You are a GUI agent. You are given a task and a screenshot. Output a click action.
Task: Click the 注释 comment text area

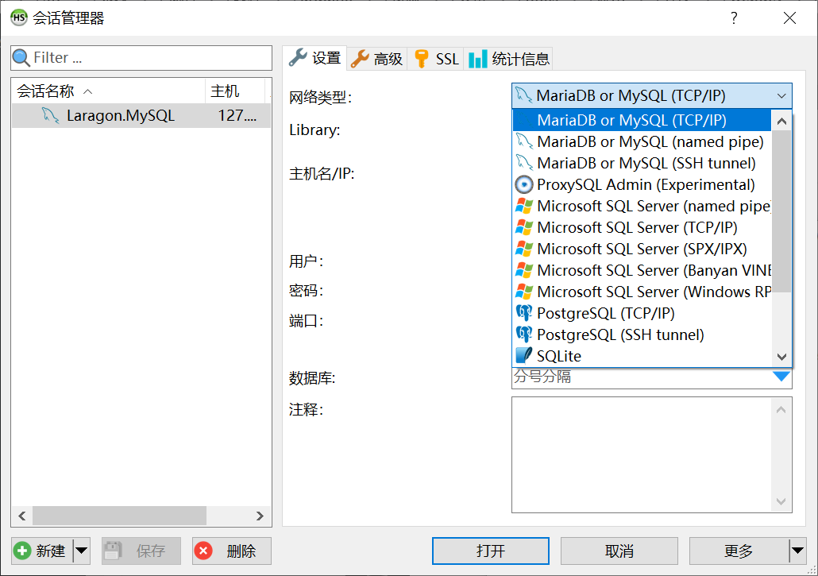click(x=651, y=454)
